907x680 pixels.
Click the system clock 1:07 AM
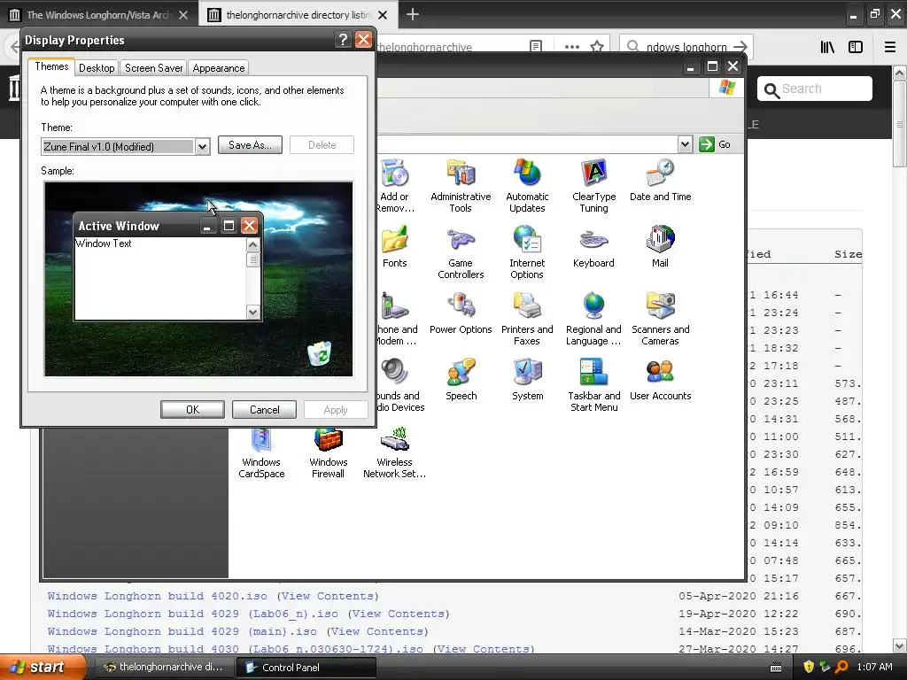[x=874, y=667]
